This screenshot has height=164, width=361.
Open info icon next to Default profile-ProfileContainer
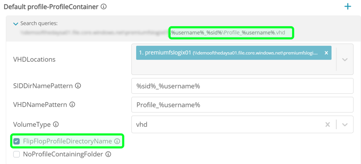(x=103, y=7)
